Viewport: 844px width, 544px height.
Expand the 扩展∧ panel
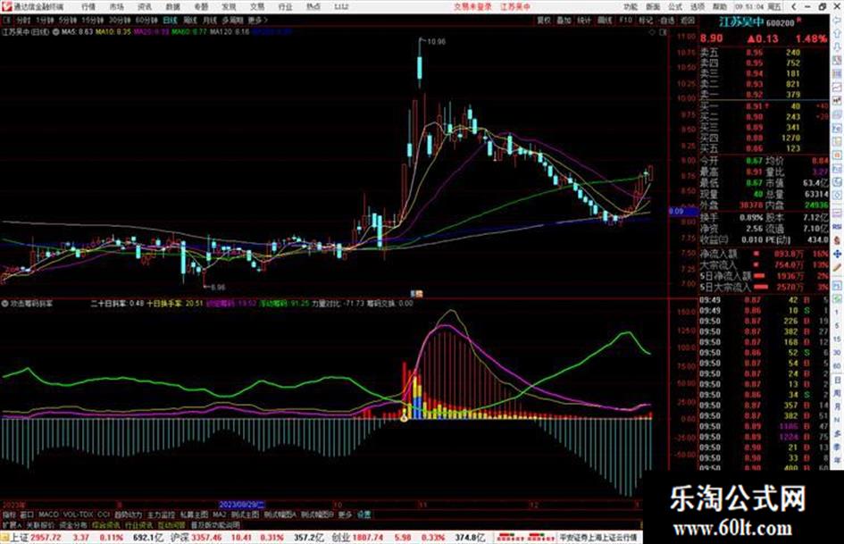pos(12,525)
